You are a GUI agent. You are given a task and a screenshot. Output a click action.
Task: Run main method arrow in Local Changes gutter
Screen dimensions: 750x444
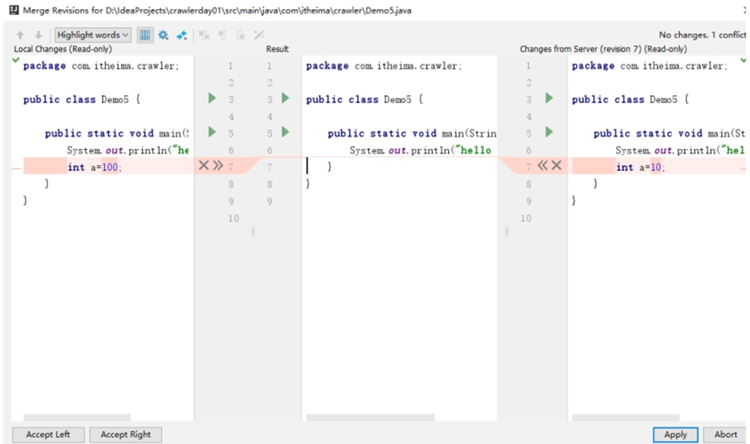pos(212,132)
